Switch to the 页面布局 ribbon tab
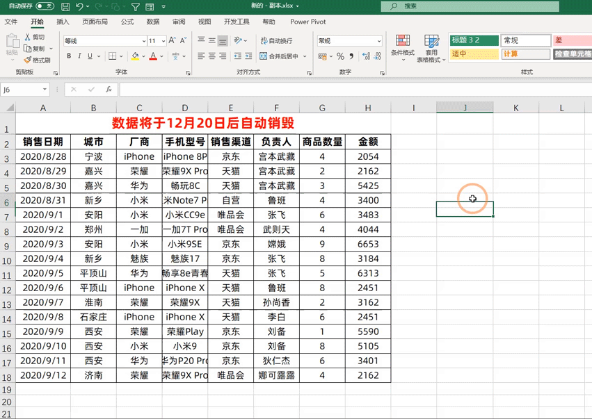The image size is (592, 419). pos(95,22)
